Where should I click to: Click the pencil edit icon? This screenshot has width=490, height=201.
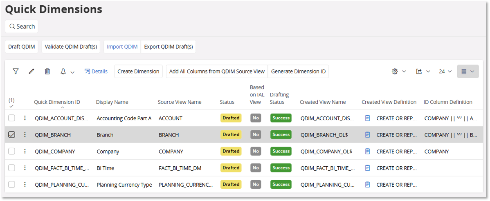(x=31, y=71)
